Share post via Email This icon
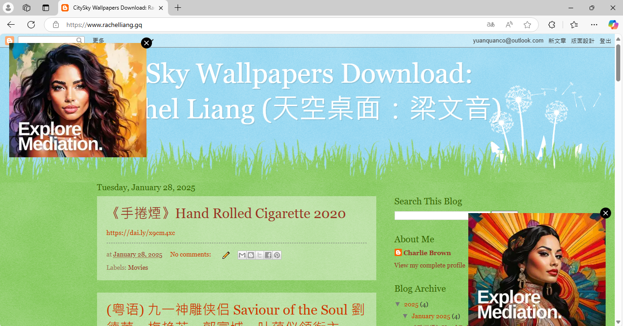Image resolution: width=623 pixels, height=326 pixels. (x=242, y=255)
